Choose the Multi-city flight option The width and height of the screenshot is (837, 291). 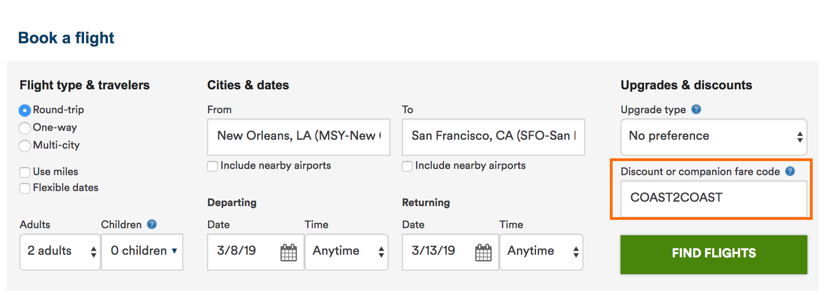coord(25,145)
